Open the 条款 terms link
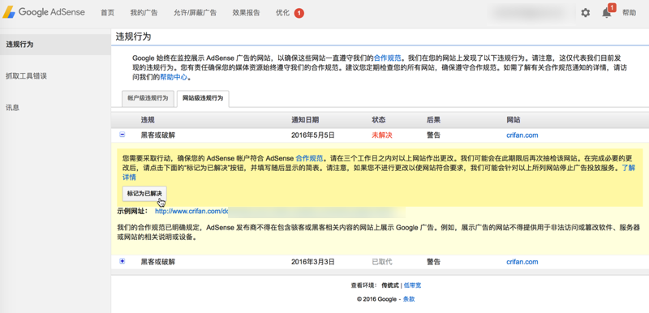The width and height of the screenshot is (649, 313). coord(409,299)
